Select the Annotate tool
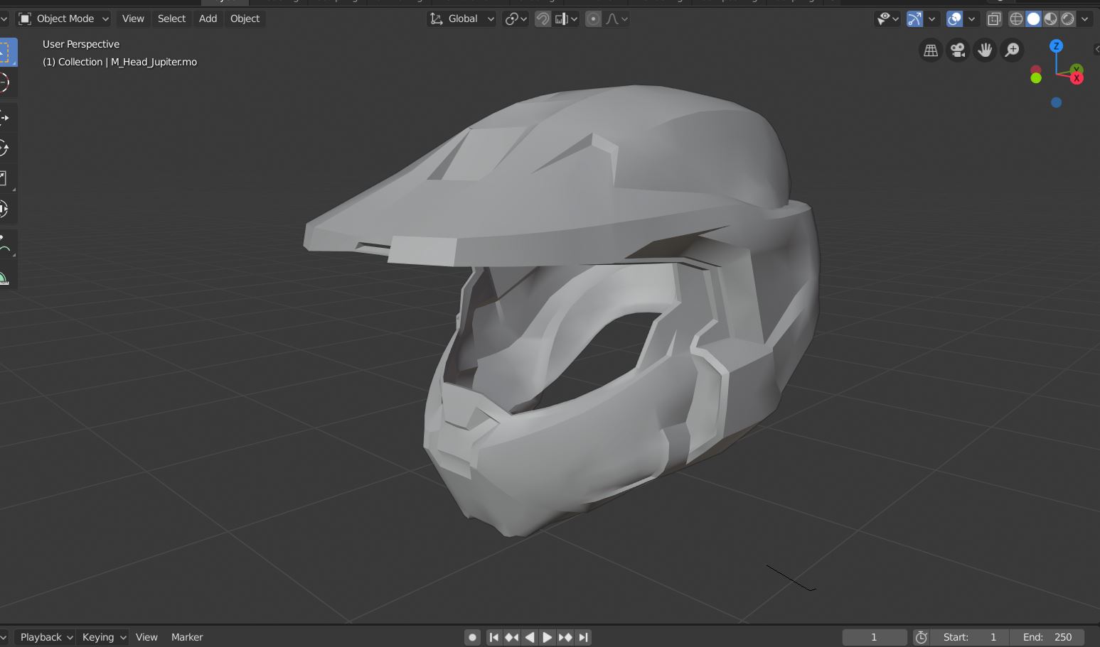Image resolution: width=1100 pixels, height=647 pixels. 6,244
